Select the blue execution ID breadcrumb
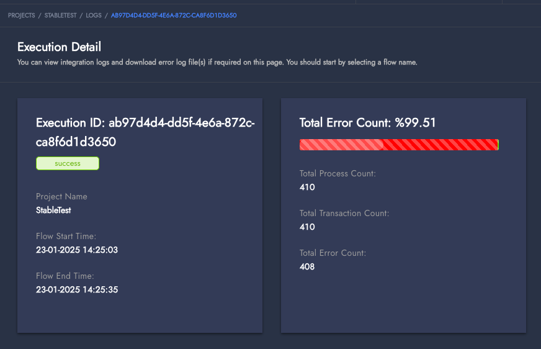 tap(173, 15)
